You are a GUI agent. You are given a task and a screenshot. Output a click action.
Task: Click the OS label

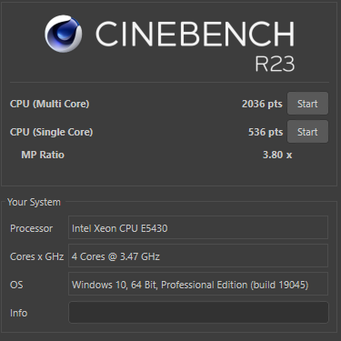click(x=16, y=285)
